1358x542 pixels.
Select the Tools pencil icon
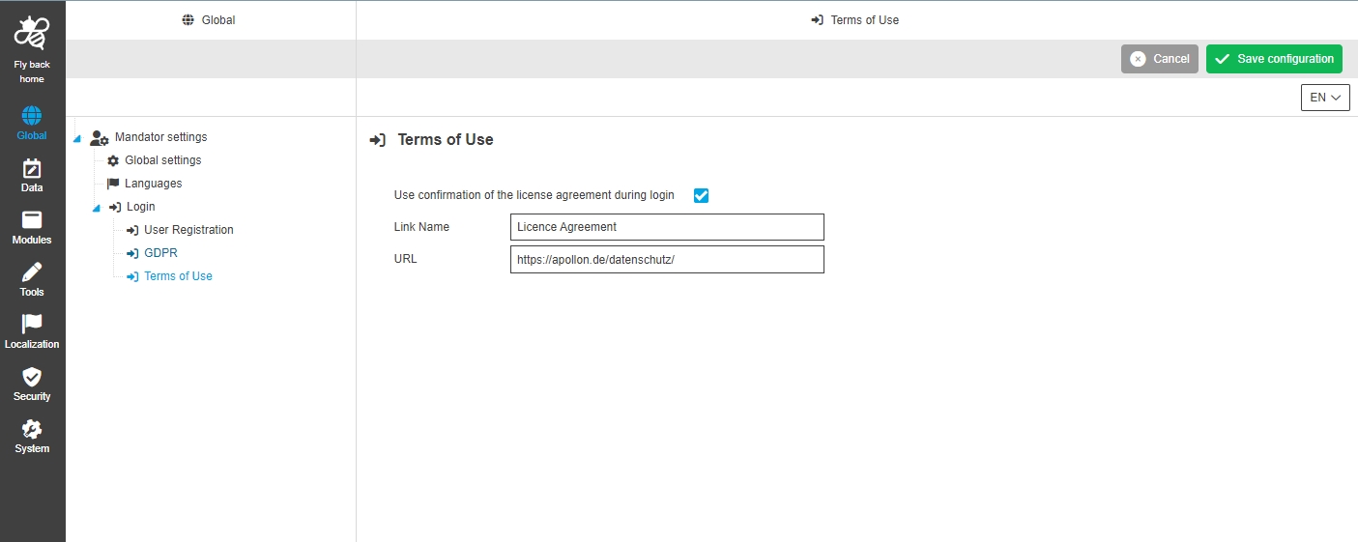click(x=32, y=273)
